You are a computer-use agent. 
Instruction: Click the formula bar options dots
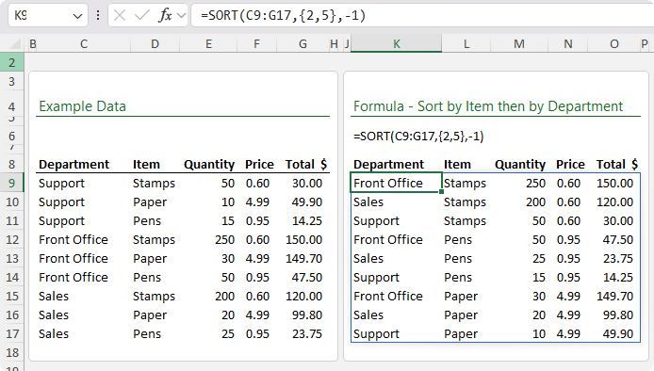[98, 15]
